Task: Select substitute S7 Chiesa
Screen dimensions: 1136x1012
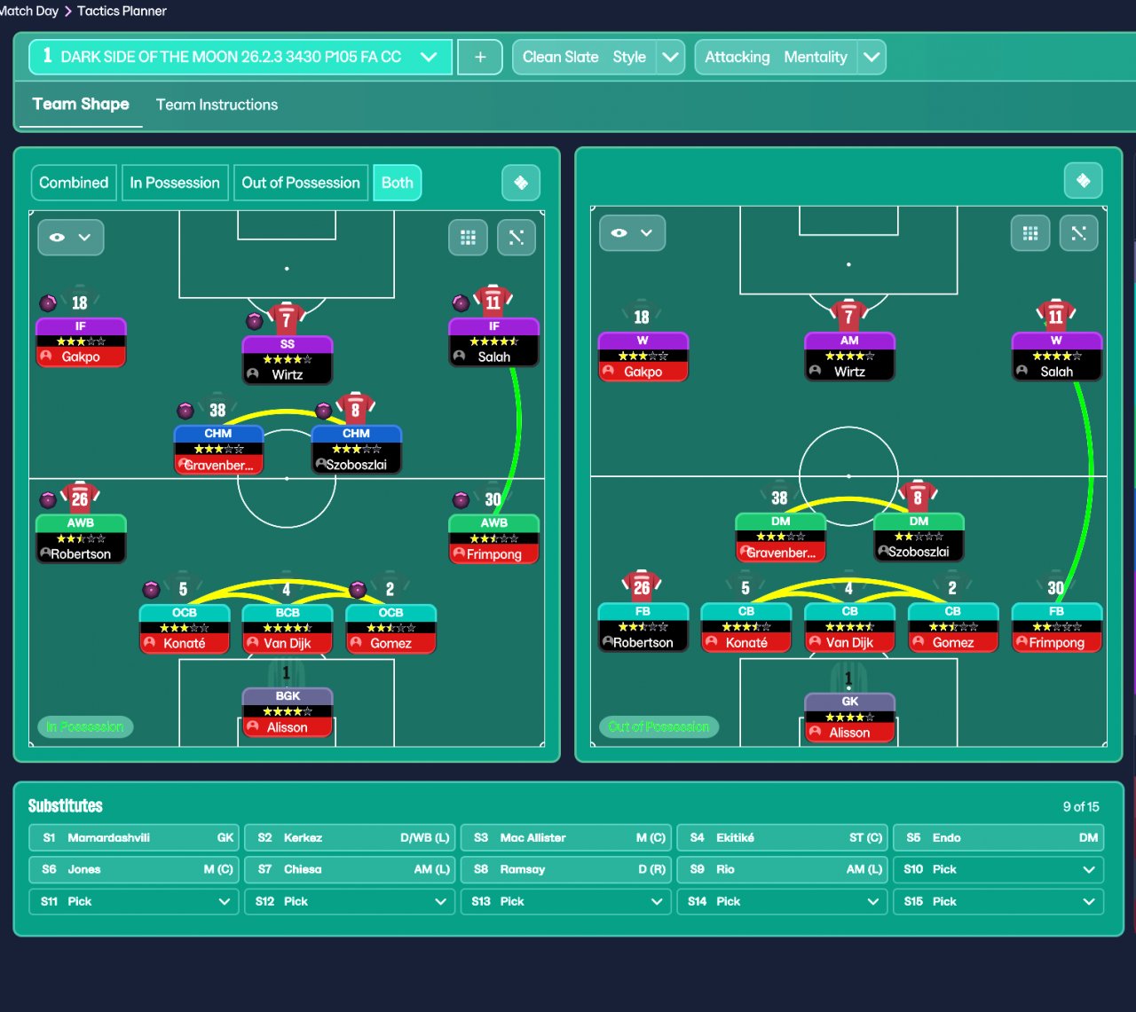Action: (350, 869)
